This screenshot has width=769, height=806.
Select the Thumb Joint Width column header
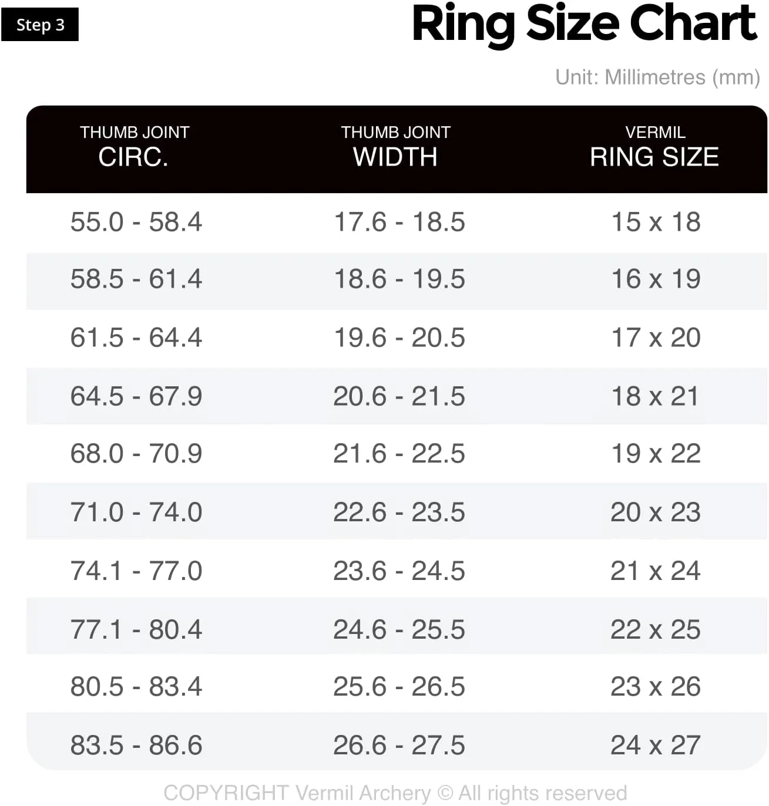395,147
